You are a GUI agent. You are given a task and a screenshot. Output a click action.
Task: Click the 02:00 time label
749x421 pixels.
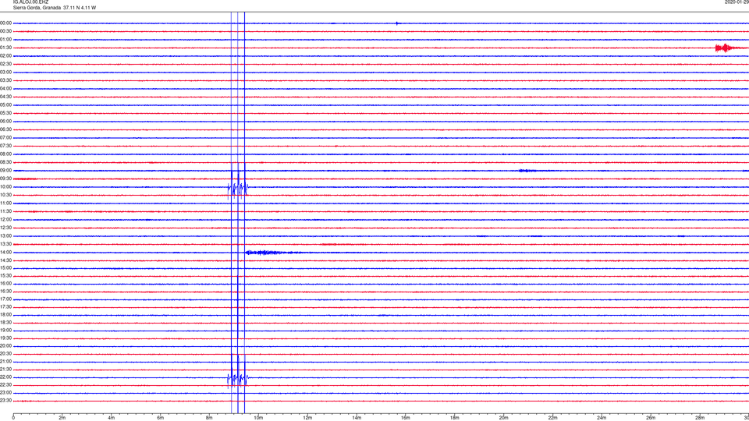5,56
